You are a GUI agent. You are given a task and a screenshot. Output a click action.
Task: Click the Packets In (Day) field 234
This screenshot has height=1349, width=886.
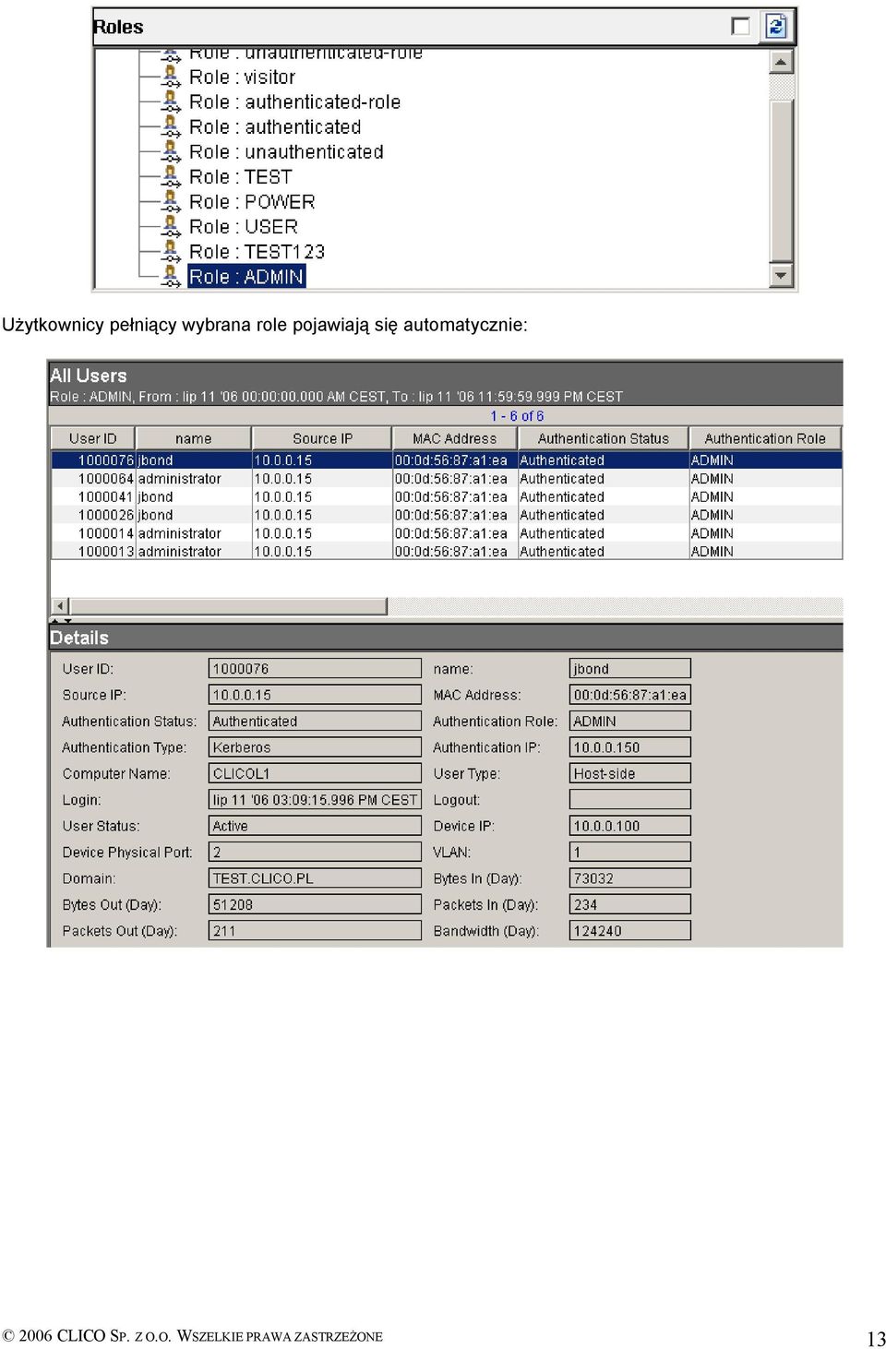point(629,904)
